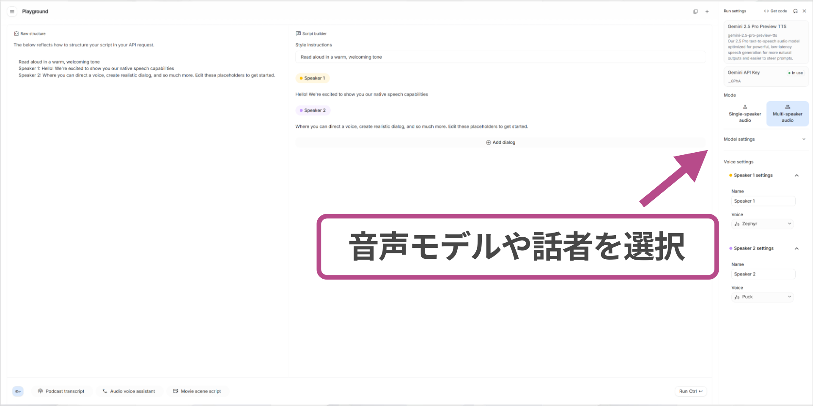Click the Raw structure panel icon
This screenshot has height=406, width=813.
(16, 33)
